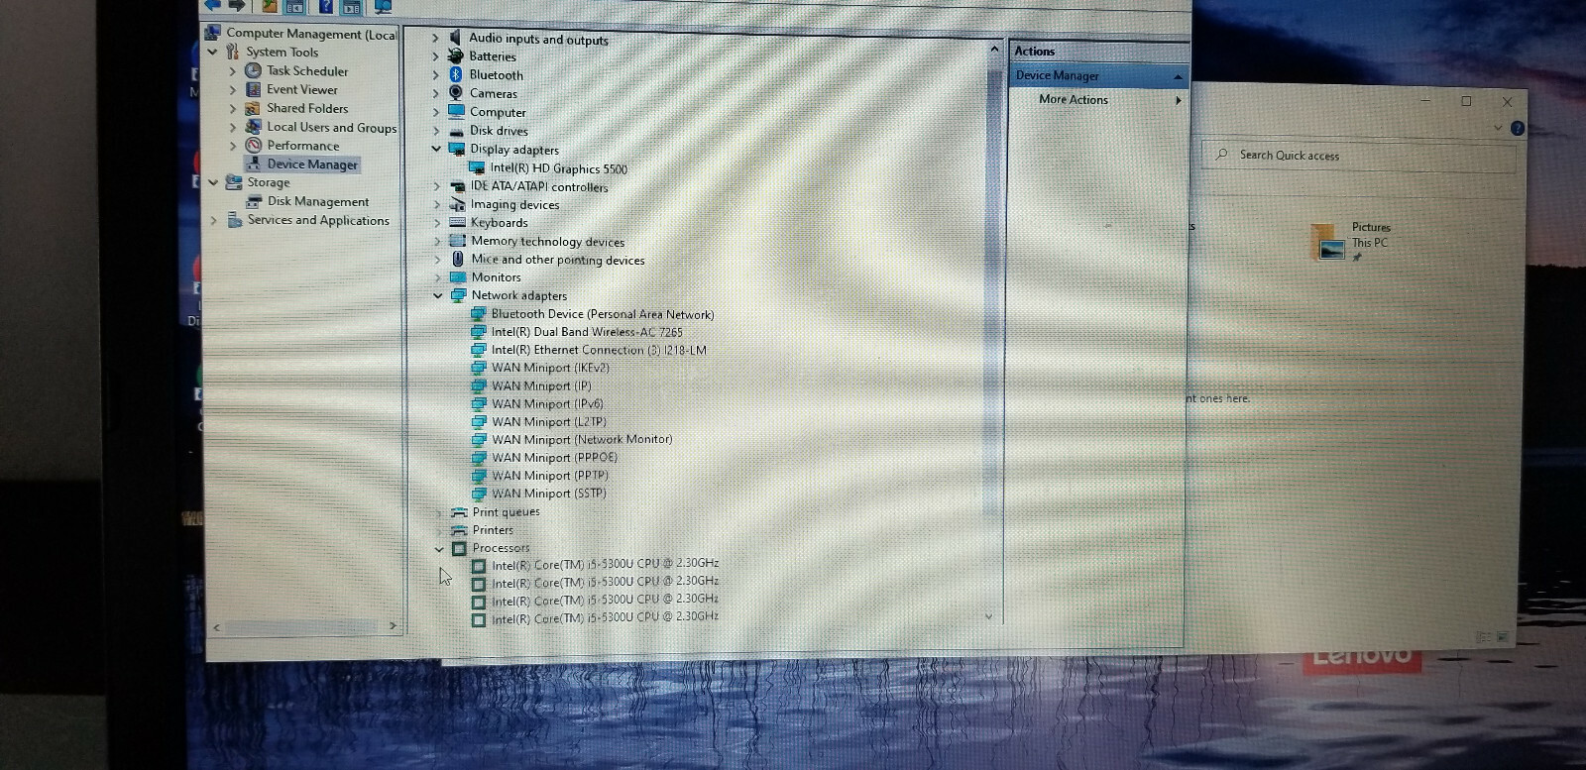The height and width of the screenshot is (770, 1586).
Task: Expand Services and Applications node
Action: point(213,220)
